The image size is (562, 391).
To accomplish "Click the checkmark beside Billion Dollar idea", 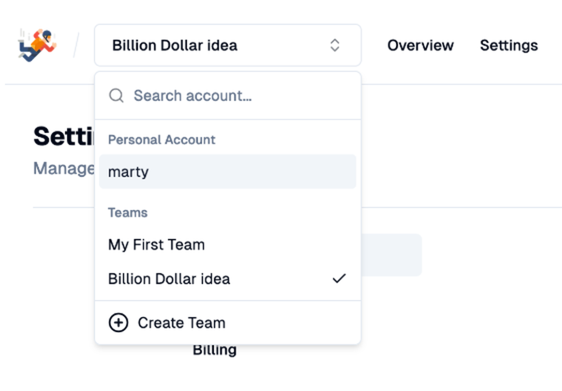I will (x=339, y=278).
